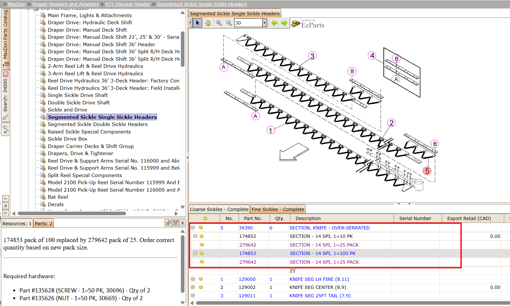Click the Decals tree icon
This screenshot has width=510, height=306.
[43, 204]
